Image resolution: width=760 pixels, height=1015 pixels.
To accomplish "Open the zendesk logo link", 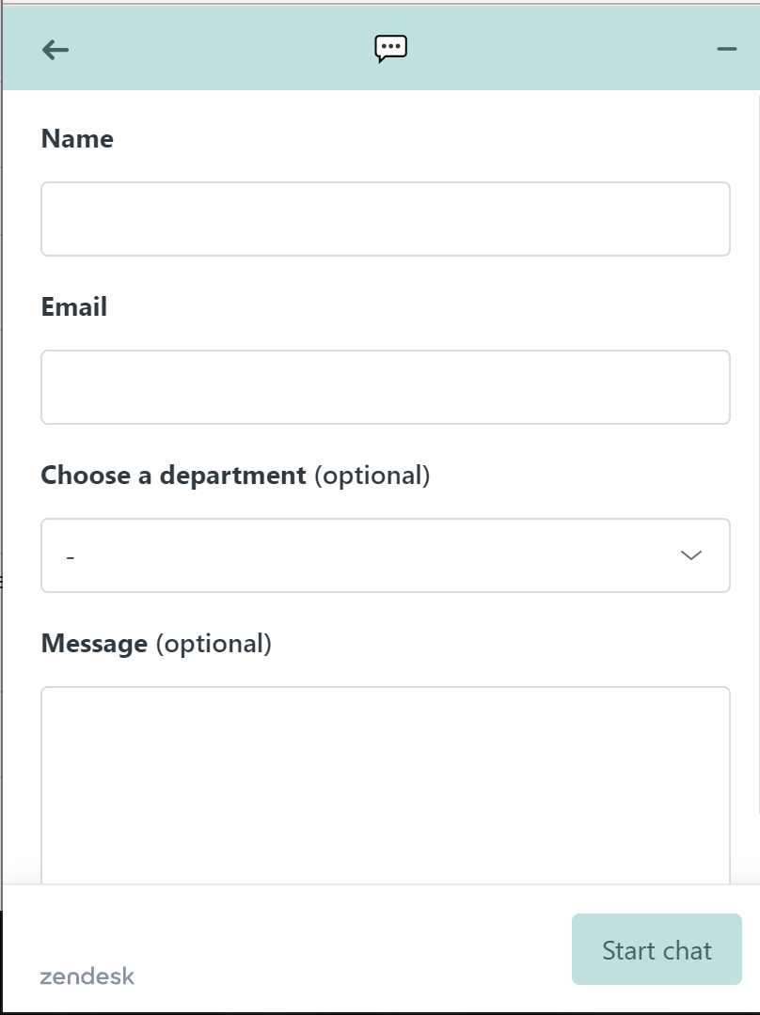I will pos(87,976).
